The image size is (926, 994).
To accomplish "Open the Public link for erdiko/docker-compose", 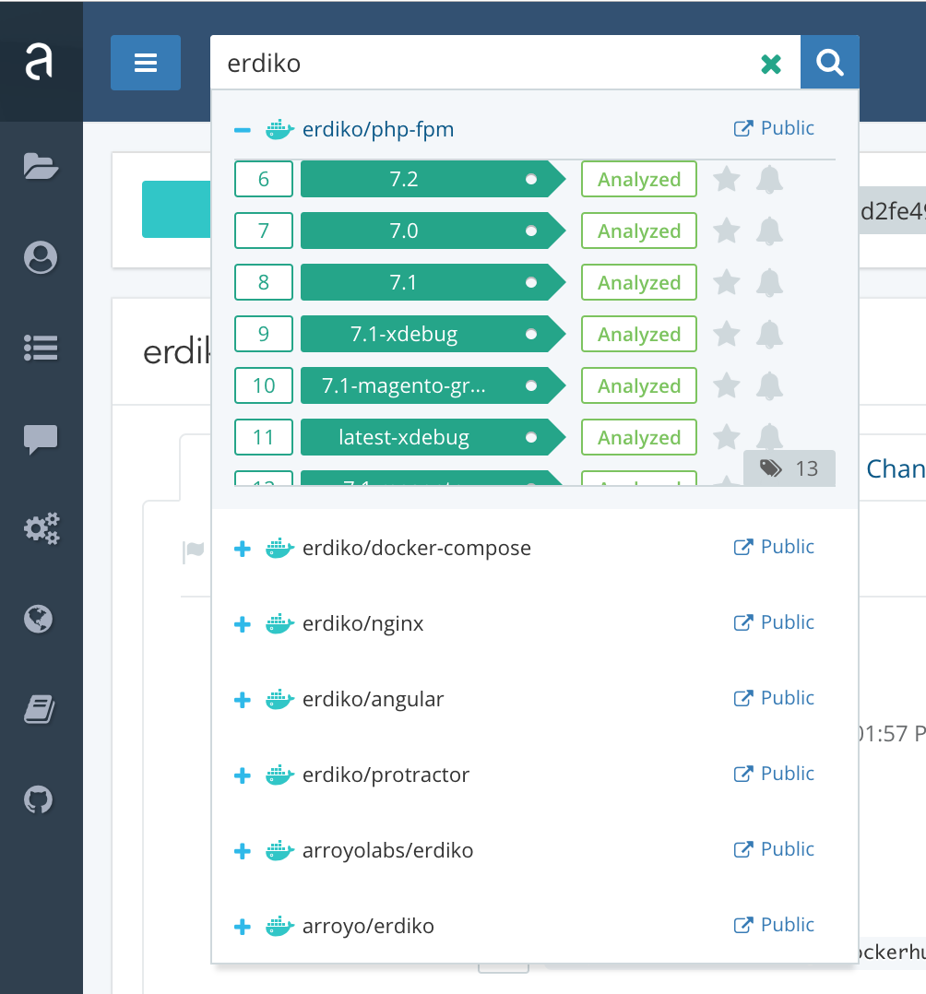I will [x=774, y=547].
